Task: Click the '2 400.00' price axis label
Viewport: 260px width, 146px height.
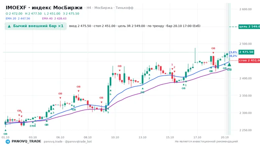Action: click(x=245, y=78)
